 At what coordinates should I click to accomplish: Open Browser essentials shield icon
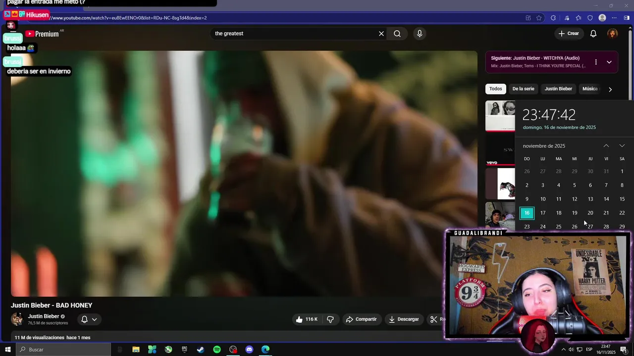click(x=590, y=18)
